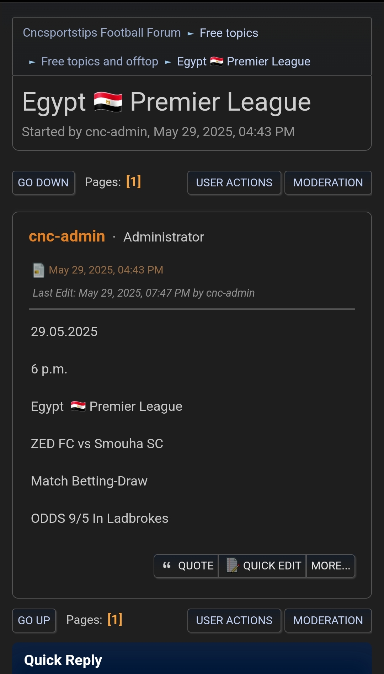The width and height of the screenshot is (384, 674).
Task: Click the post document icon beside date
Action: (x=38, y=270)
